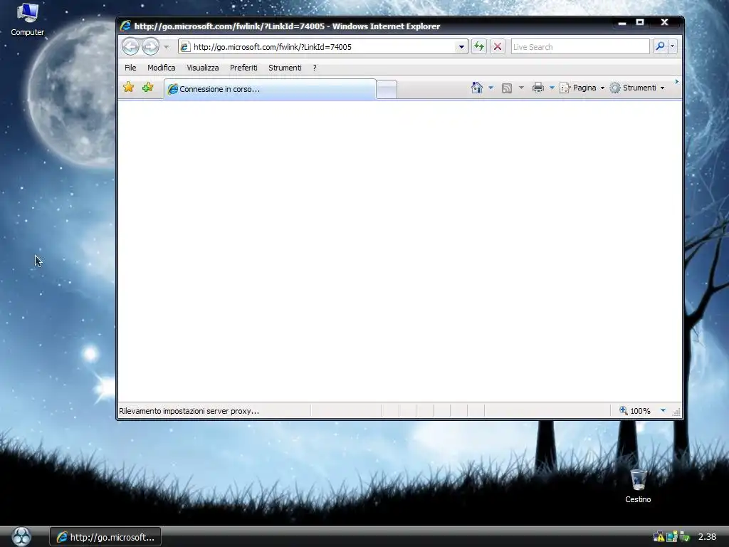Open the Strumenti menu in menu bar
The height and width of the screenshot is (547, 729).
(x=285, y=68)
